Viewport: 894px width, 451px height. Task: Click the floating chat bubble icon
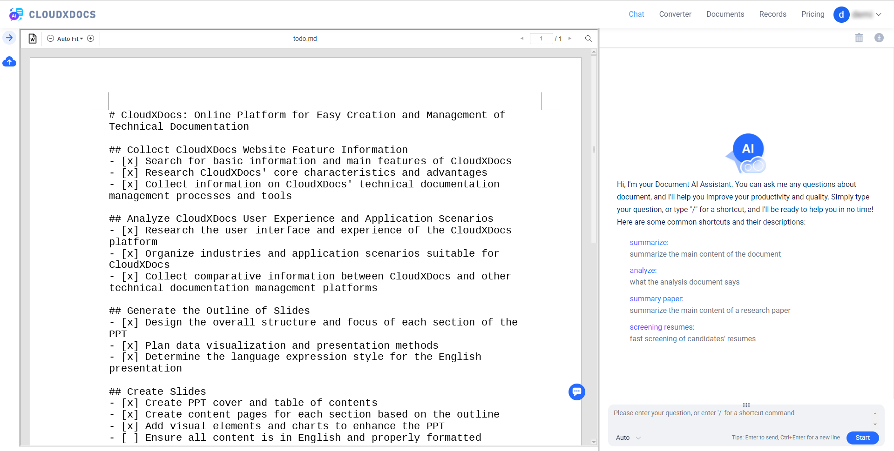577,392
